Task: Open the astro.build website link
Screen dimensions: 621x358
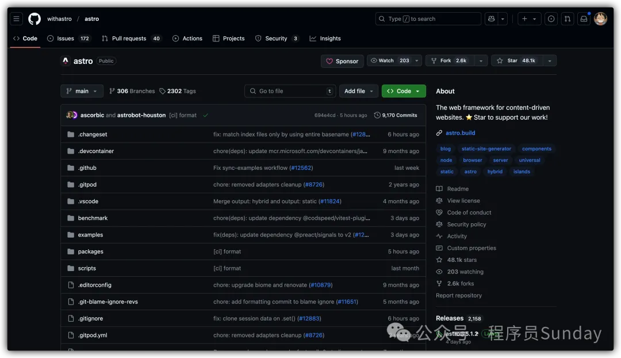Action: coord(460,133)
